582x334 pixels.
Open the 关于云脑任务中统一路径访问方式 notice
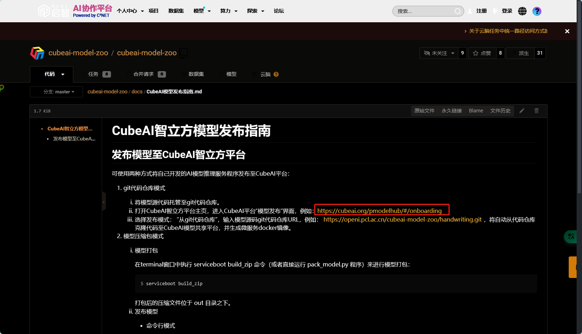coord(508,31)
